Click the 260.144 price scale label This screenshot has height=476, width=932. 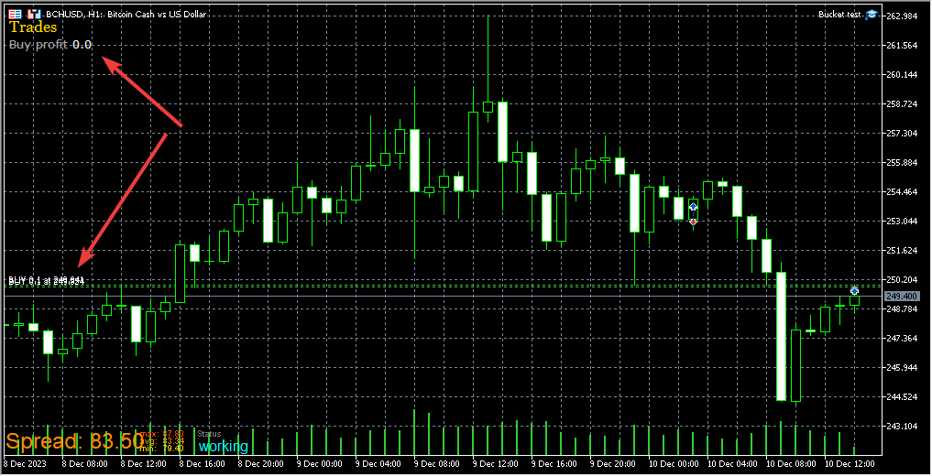[902, 75]
